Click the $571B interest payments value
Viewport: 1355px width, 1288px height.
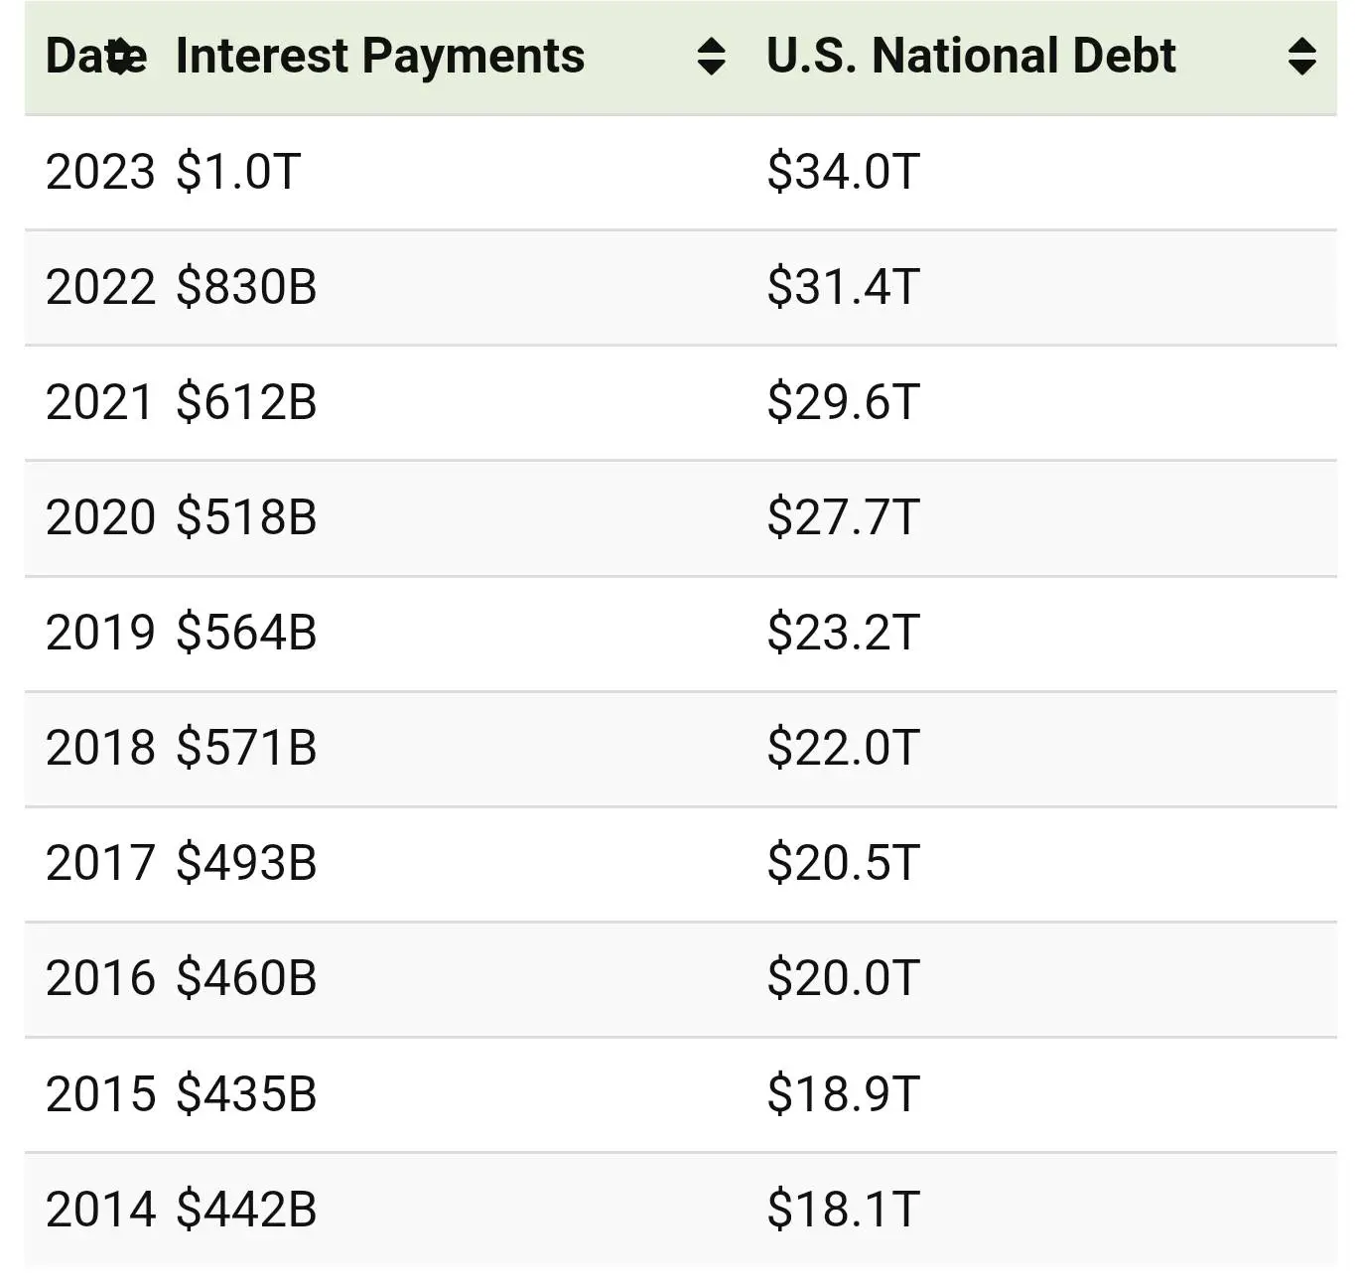(x=246, y=748)
